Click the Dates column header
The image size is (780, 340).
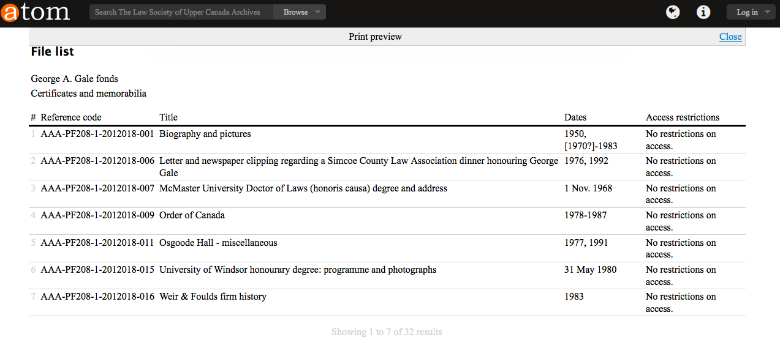click(x=575, y=117)
